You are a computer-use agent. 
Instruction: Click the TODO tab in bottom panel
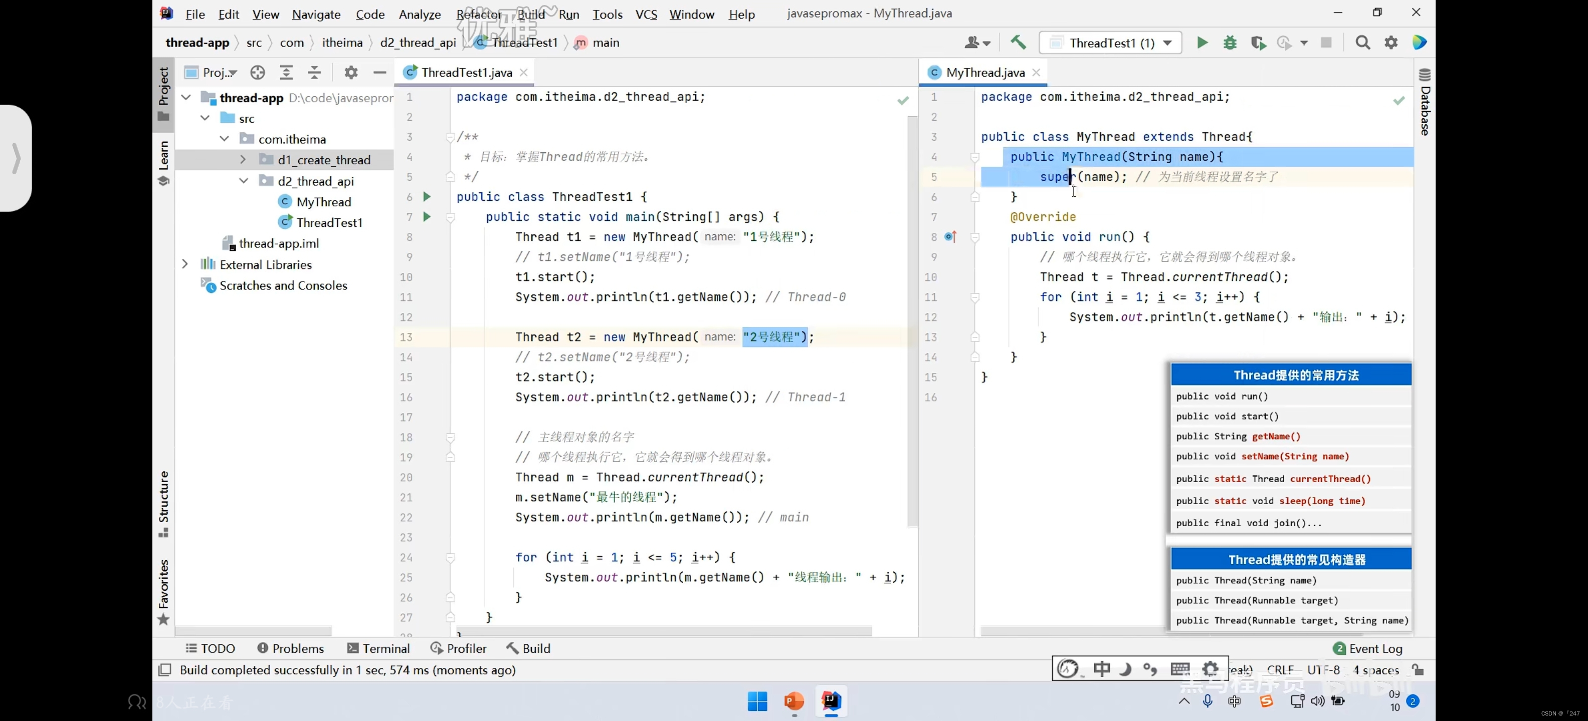[x=211, y=648]
